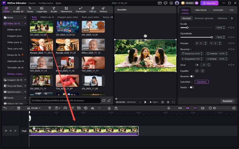239x149 pixels.
Task: Open the Arquivo menu
Action: pos(32,3)
